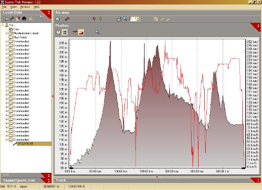262x190 pixels.
Task: Click the 215 m altitude axis label
Action: pyautogui.click(x=63, y=43)
